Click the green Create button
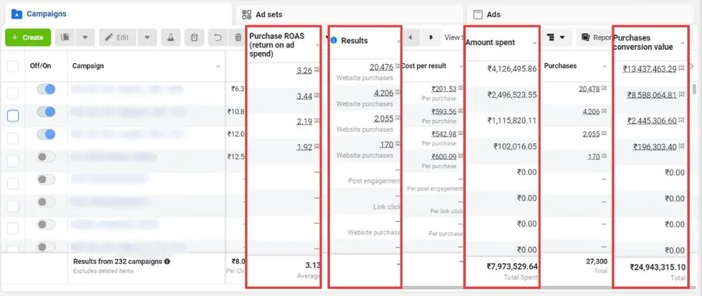 [x=28, y=37]
